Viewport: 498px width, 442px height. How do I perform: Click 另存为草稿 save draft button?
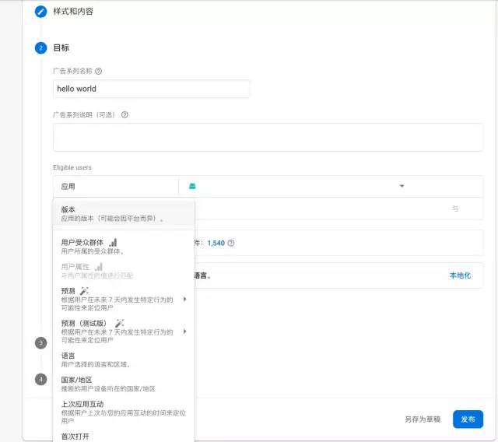(423, 419)
